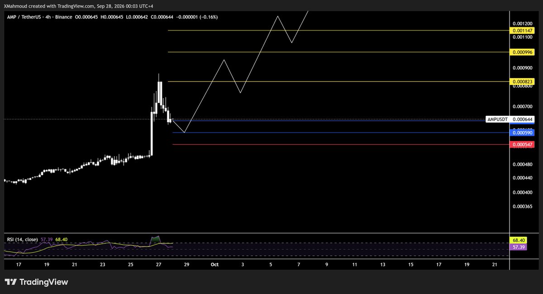Click the yellow 68.40 RSI axis label
The width and height of the screenshot is (543, 294).
click(x=518, y=240)
